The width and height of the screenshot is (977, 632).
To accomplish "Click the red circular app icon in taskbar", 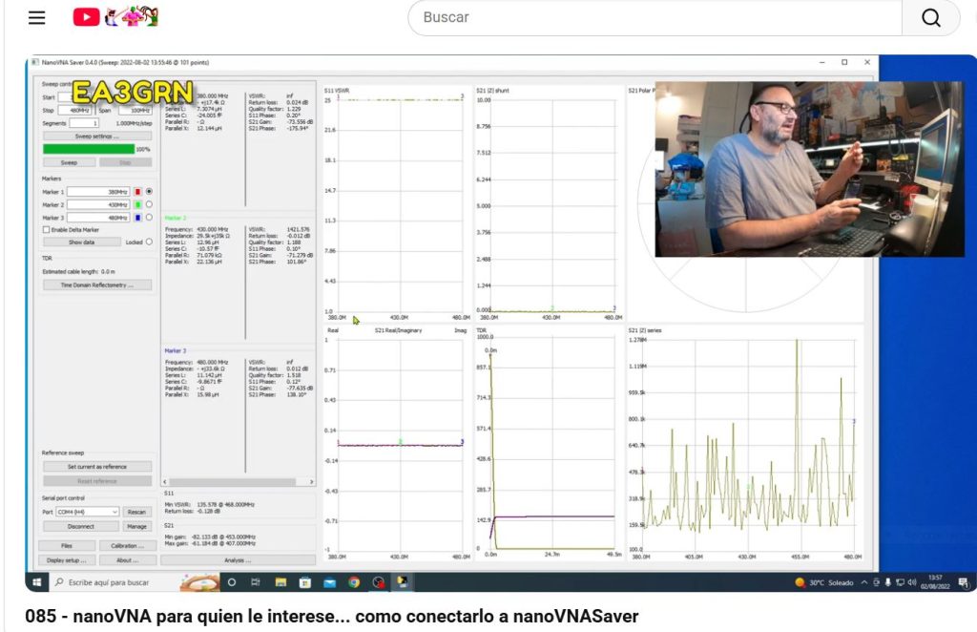I will [378, 582].
